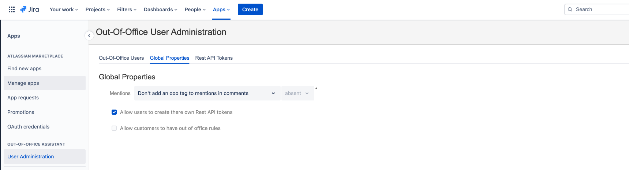This screenshot has height=170, width=629.
Task: Click the search magnifier icon
Action: pos(570,9)
